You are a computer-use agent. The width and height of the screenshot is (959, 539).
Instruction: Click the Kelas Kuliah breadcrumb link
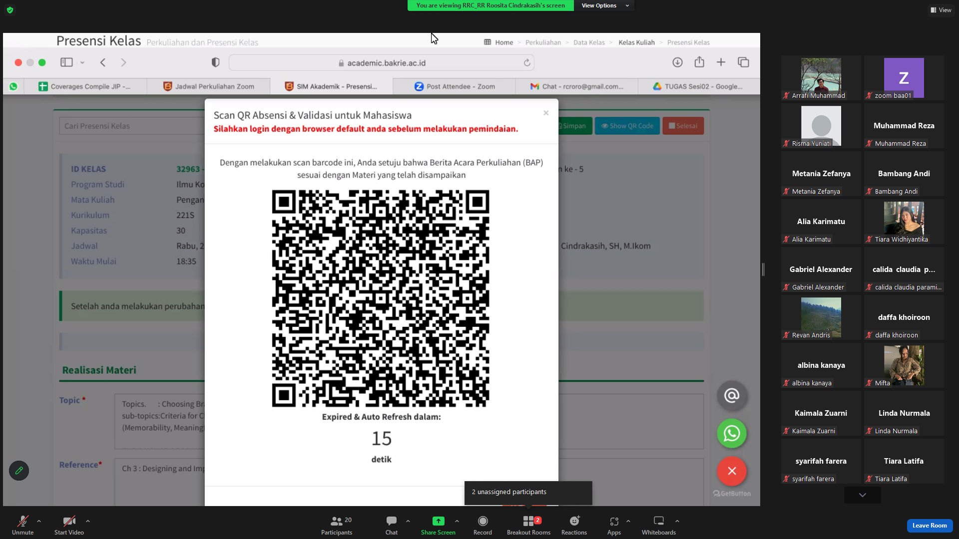coord(636,42)
